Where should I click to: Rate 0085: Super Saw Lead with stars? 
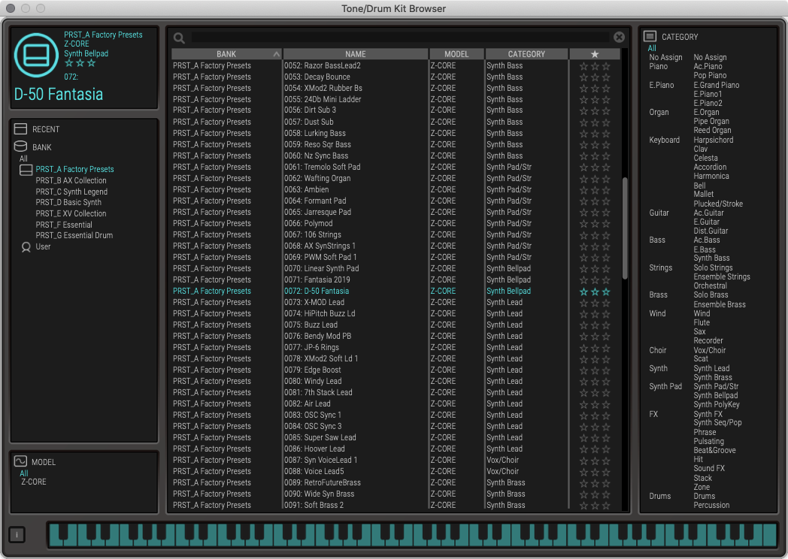tap(595, 438)
